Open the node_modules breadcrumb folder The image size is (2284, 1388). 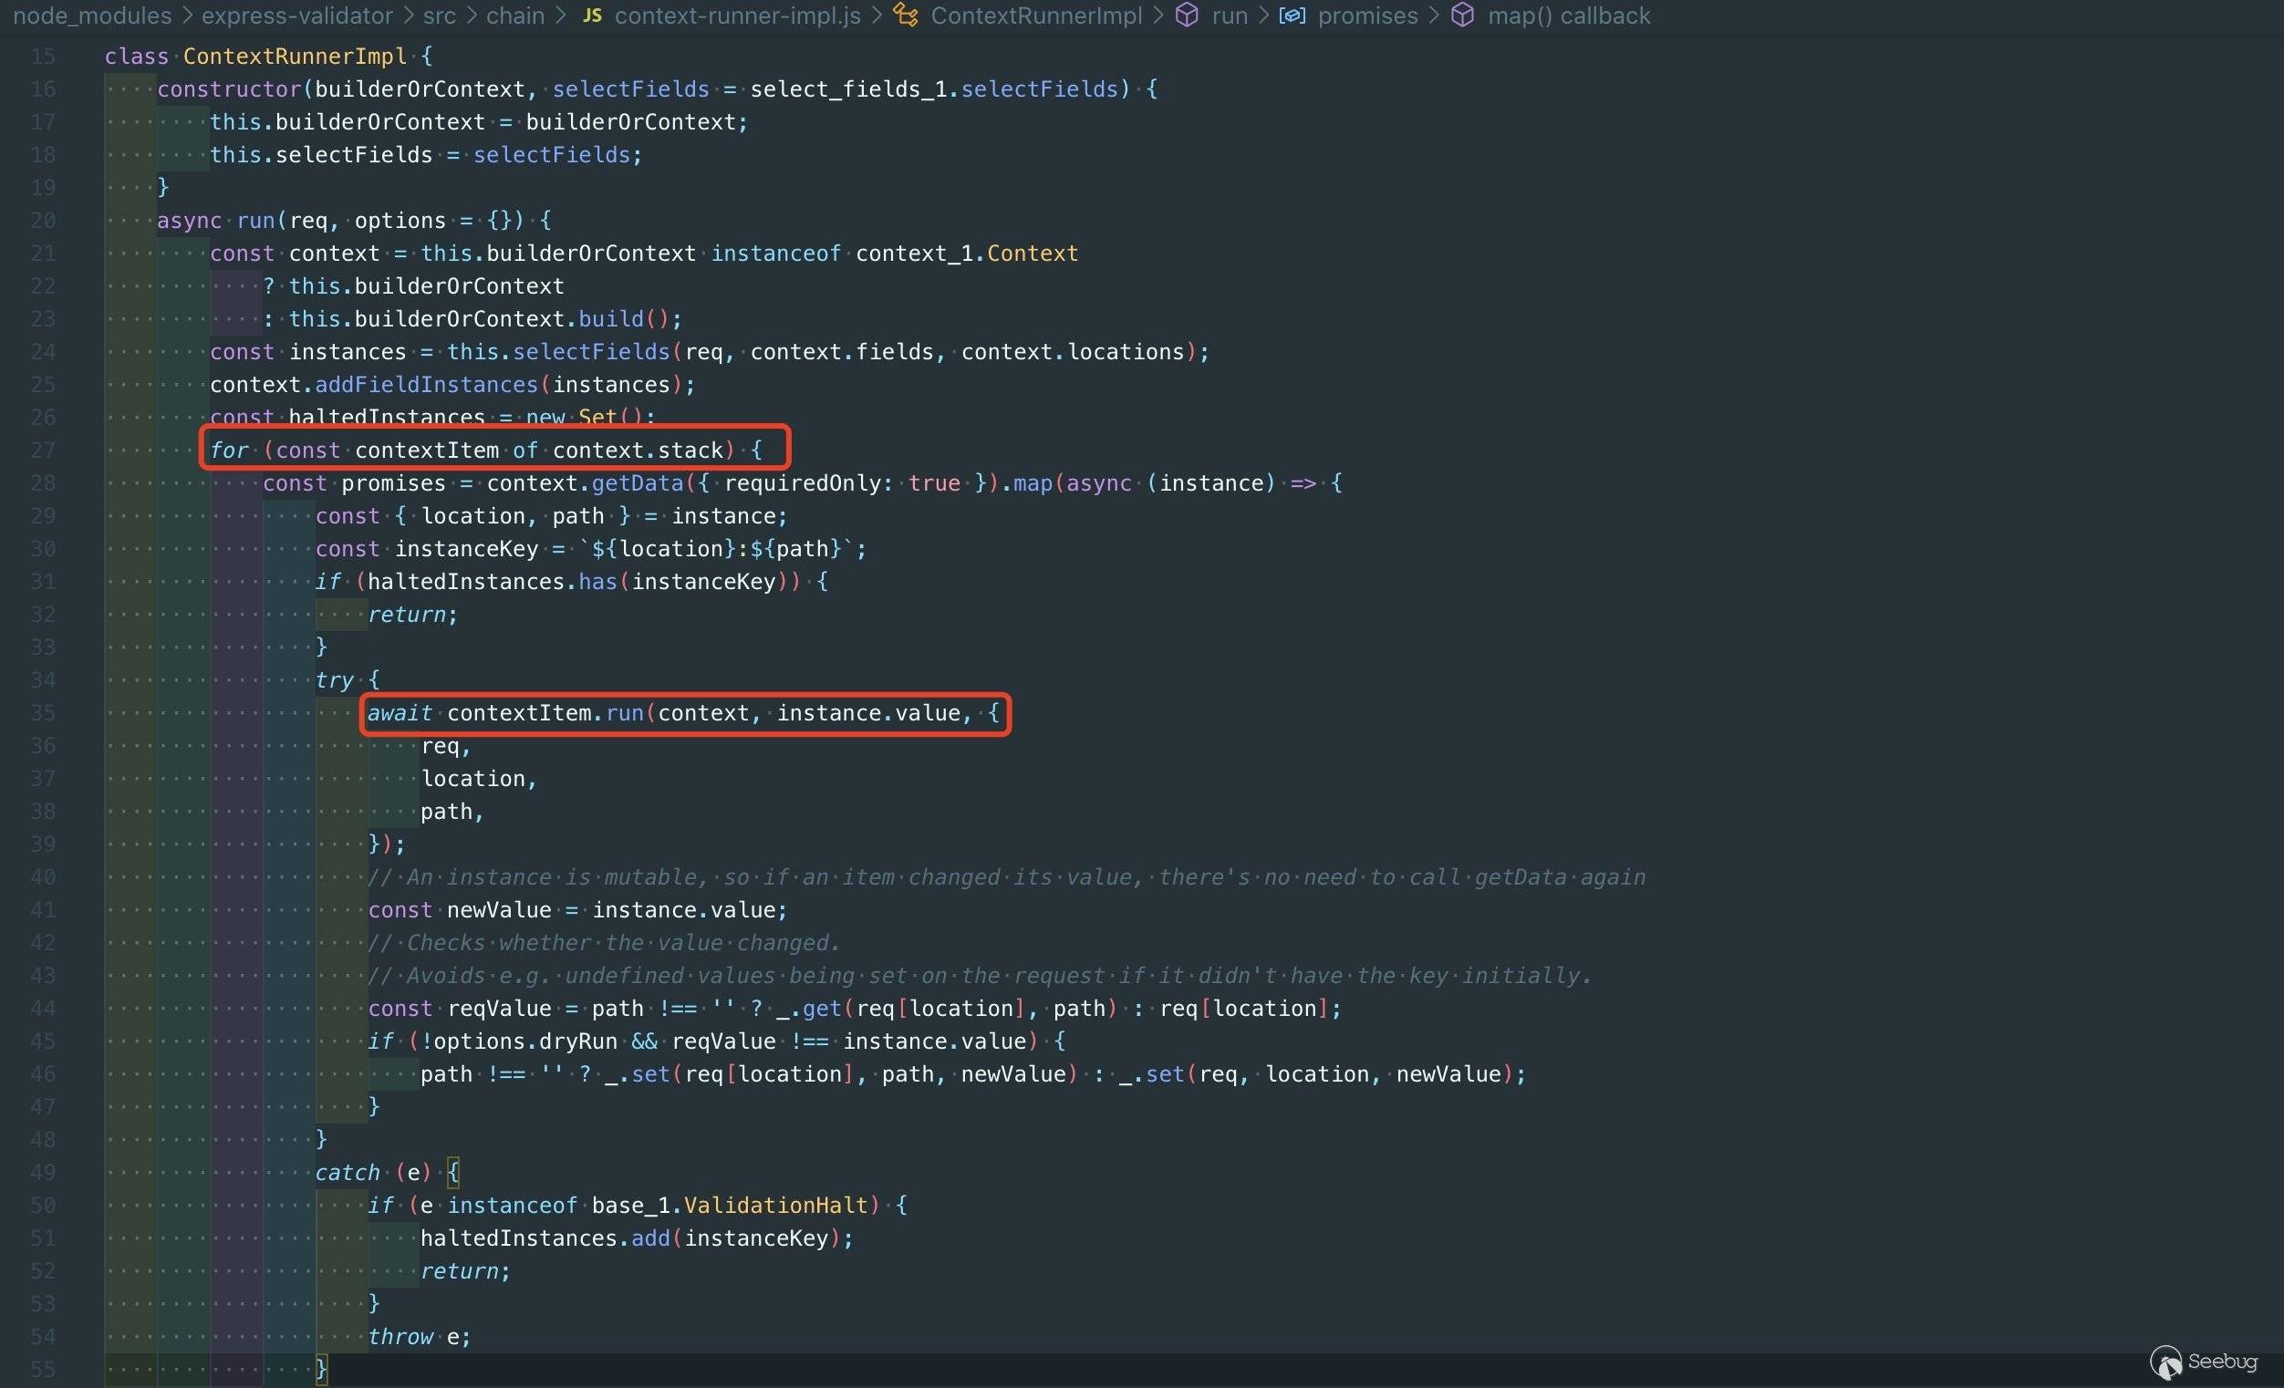92,16
